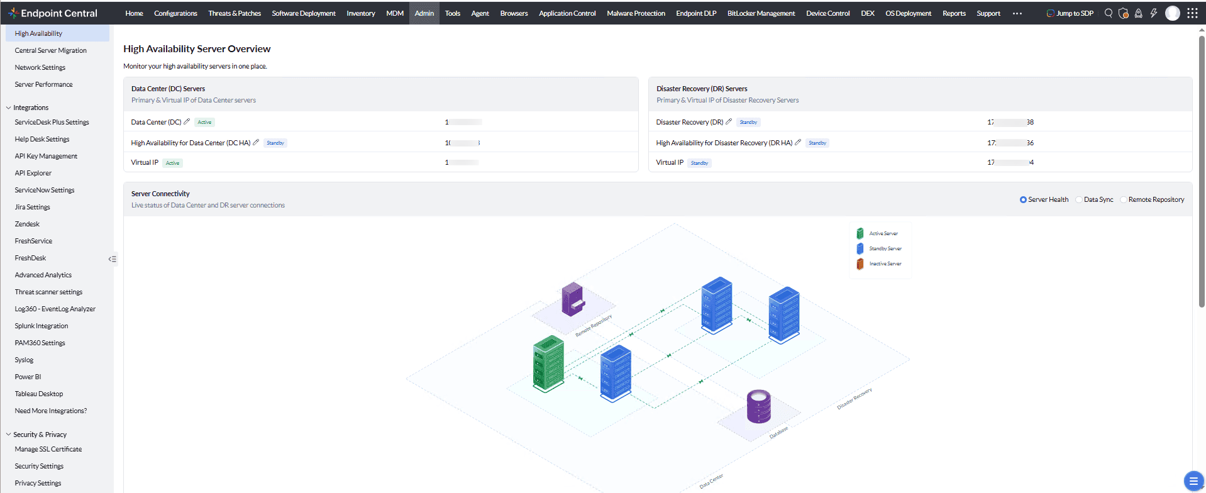Screen dimensions: 1206x493
Task: Click the Active Server legend icon
Action: [860, 233]
